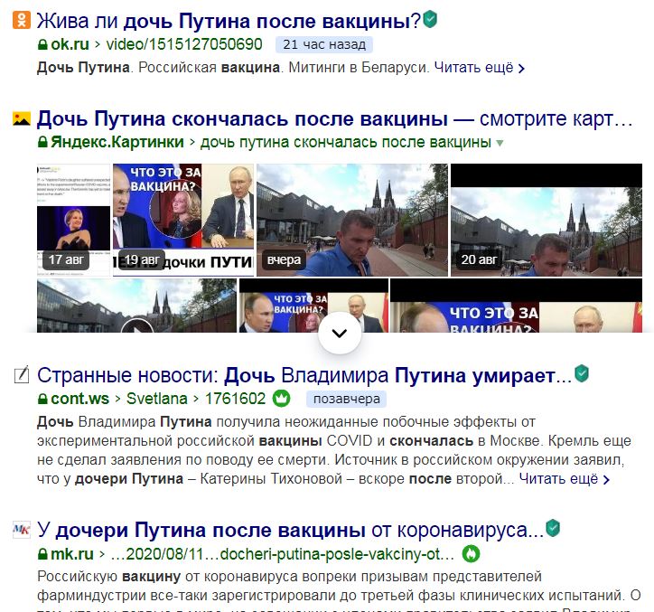Expand the image results with round chevron button

(x=340, y=334)
